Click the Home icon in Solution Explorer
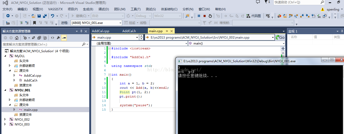Viewport: 344px width, 134px height. (x=17, y=38)
